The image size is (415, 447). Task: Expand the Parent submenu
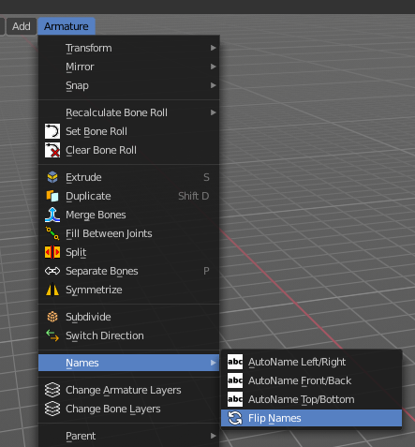tap(128, 436)
